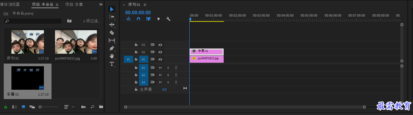The width and height of the screenshot is (413, 115).
Task: Switch project panel to list view
Action: pos(14,107)
